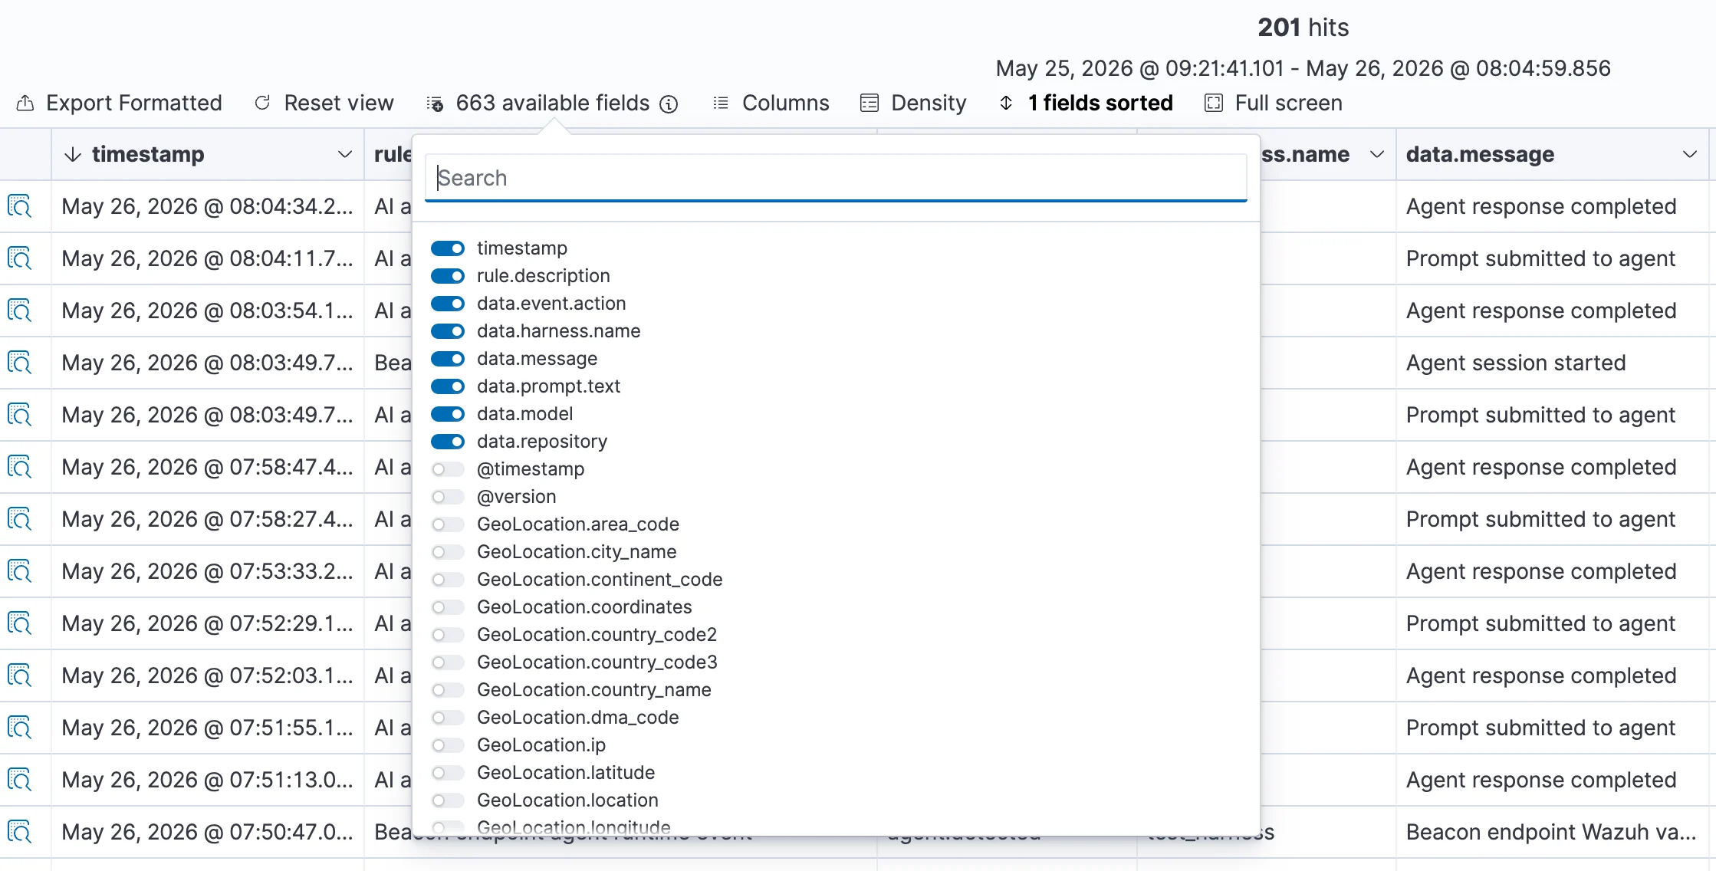Enable GeoLocation.dma_code field
Screen dimensions: 1716x871
tap(448, 718)
